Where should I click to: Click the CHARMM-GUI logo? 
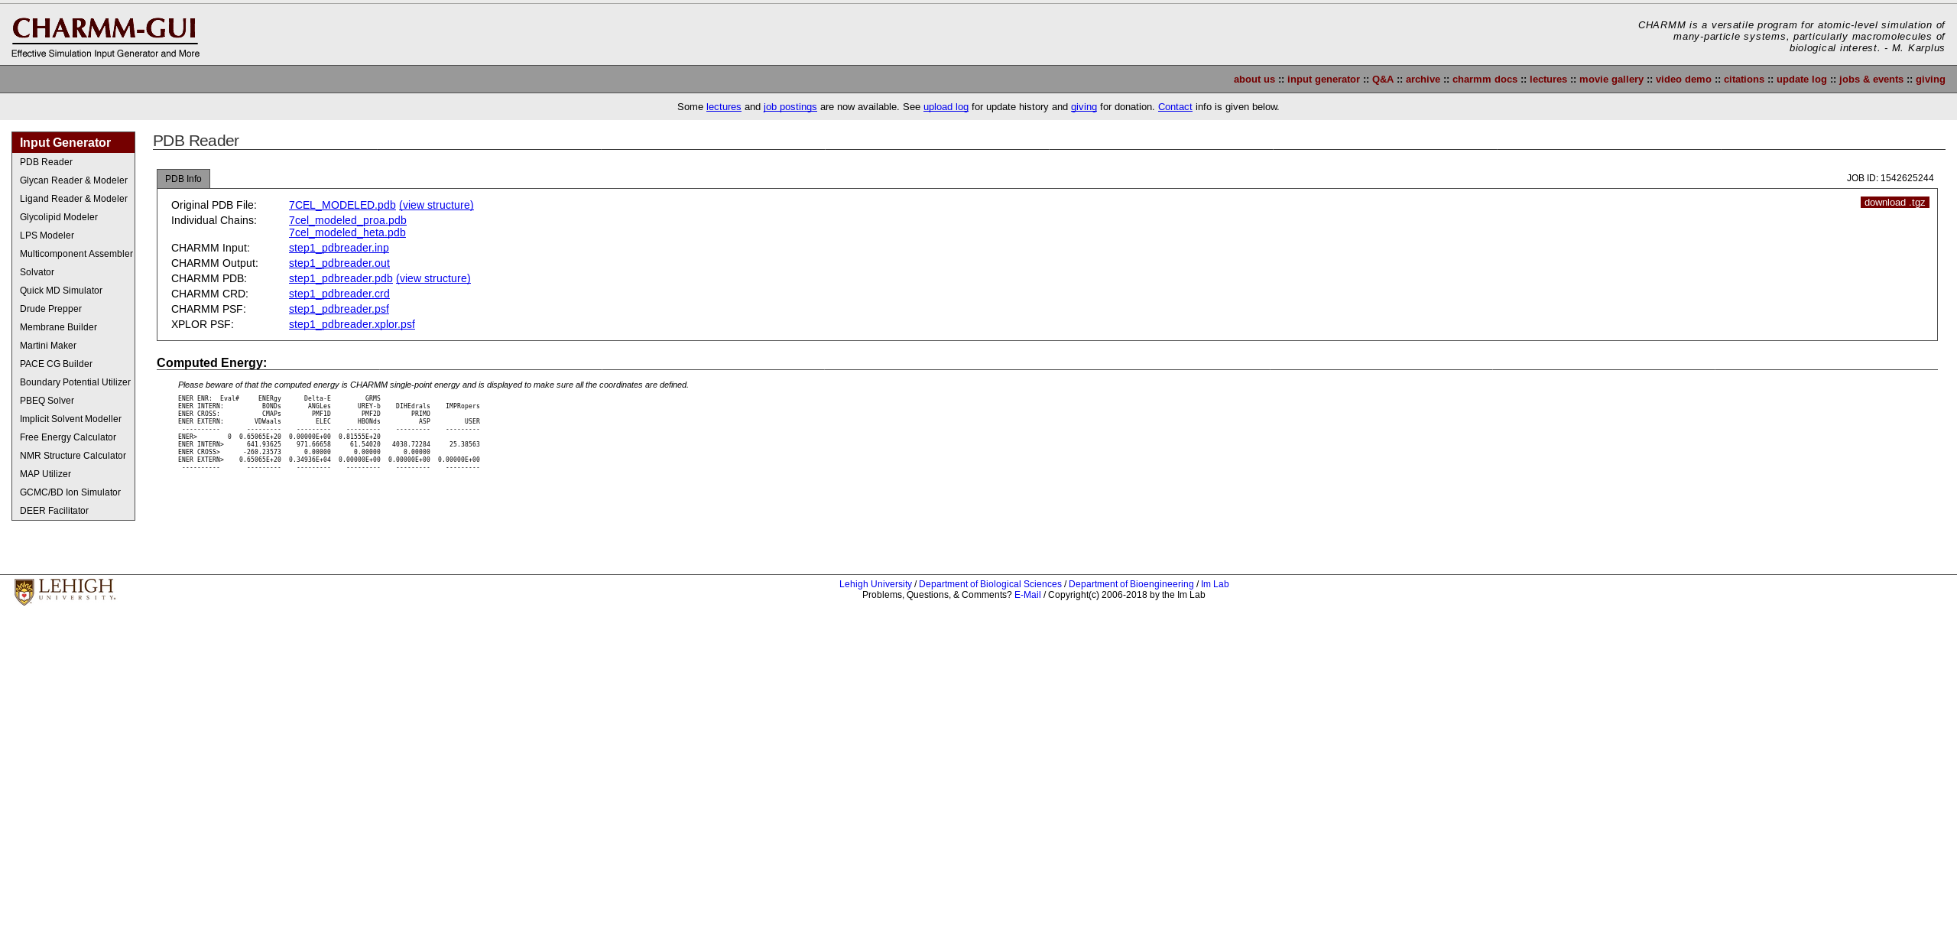click(105, 37)
